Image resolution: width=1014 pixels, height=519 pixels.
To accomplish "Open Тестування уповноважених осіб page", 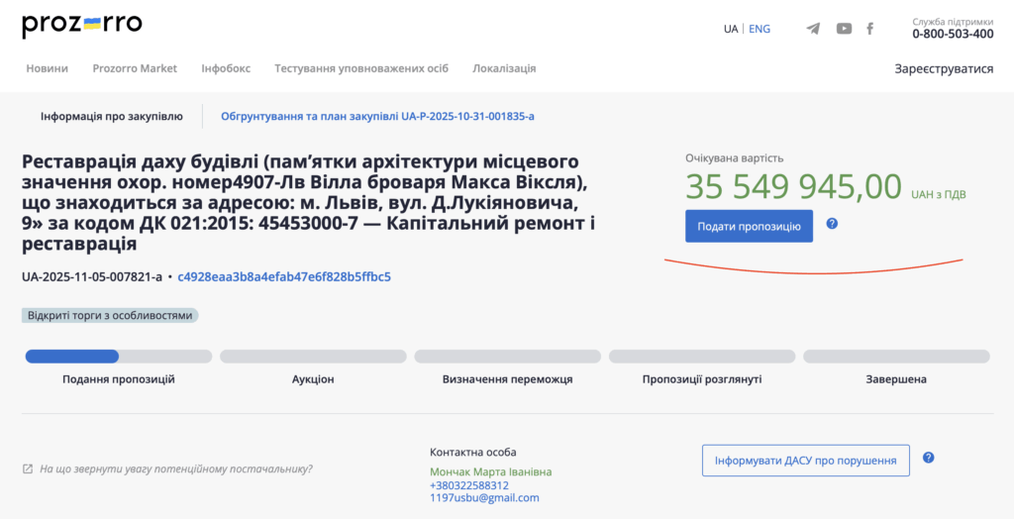I will pos(361,68).
